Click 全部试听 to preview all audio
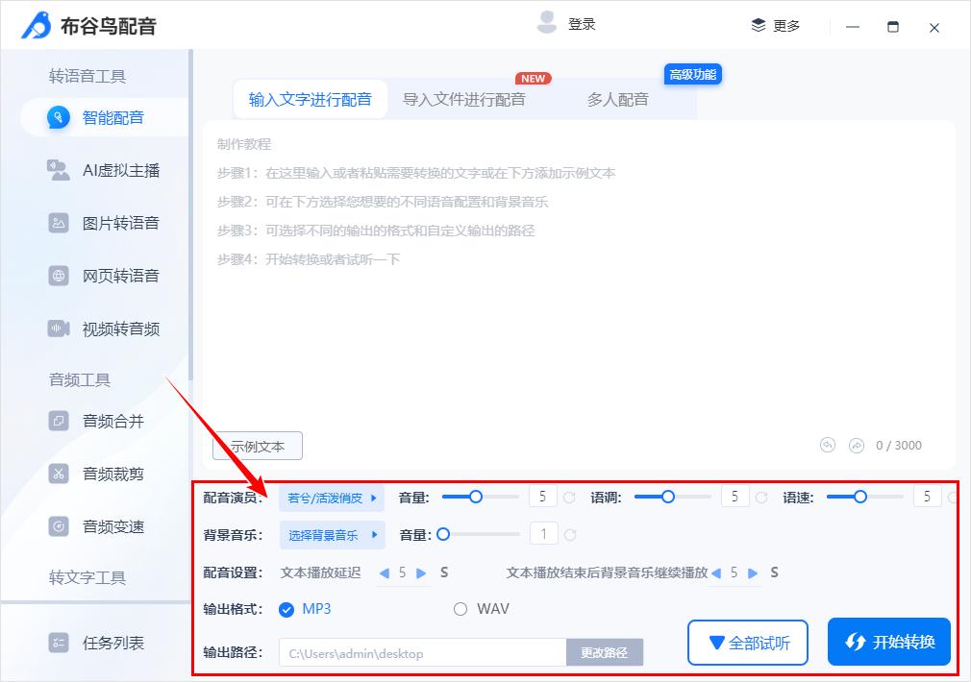 coord(747,643)
